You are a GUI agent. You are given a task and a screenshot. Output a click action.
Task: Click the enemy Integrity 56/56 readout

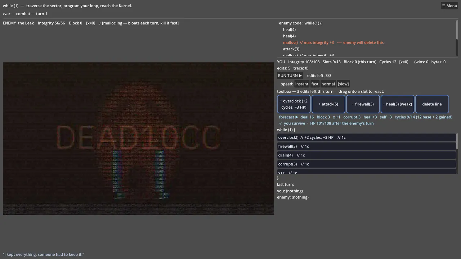(x=52, y=23)
